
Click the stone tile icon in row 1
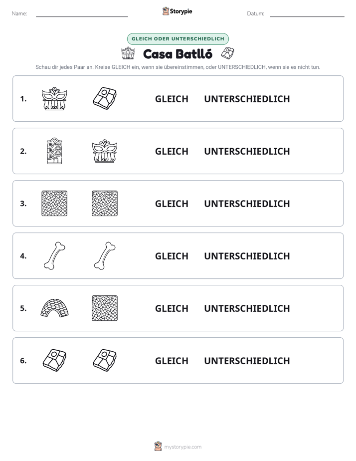point(105,98)
